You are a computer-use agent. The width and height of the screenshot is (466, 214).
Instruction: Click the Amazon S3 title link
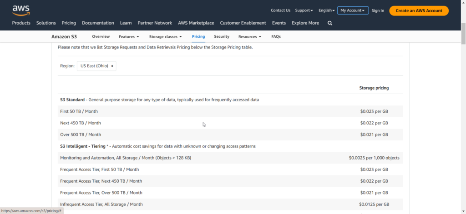(x=64, y=37)
